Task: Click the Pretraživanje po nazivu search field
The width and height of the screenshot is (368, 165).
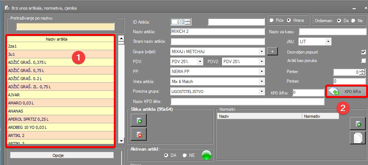Action: [x=65, y=26]
